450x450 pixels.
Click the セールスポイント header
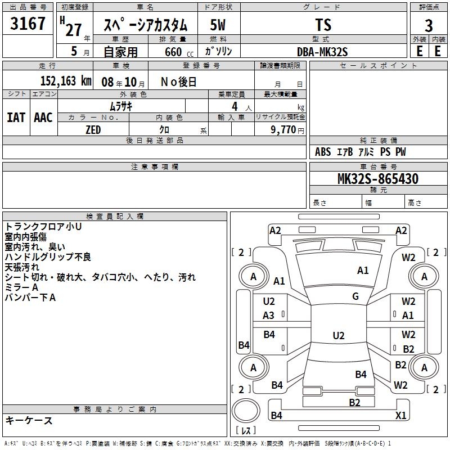point(378,66)
